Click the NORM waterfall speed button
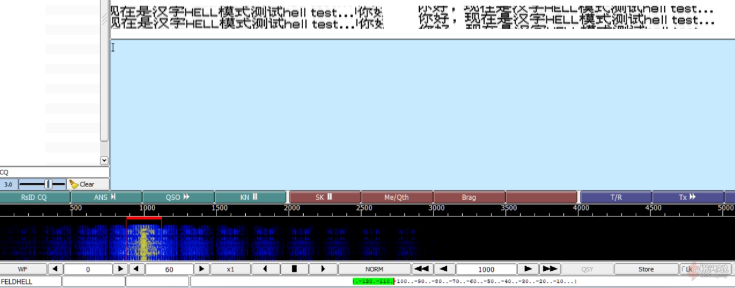 coord(374,269)
